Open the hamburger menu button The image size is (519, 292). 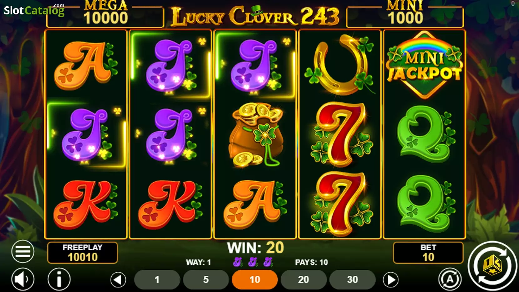pos(23,251)
